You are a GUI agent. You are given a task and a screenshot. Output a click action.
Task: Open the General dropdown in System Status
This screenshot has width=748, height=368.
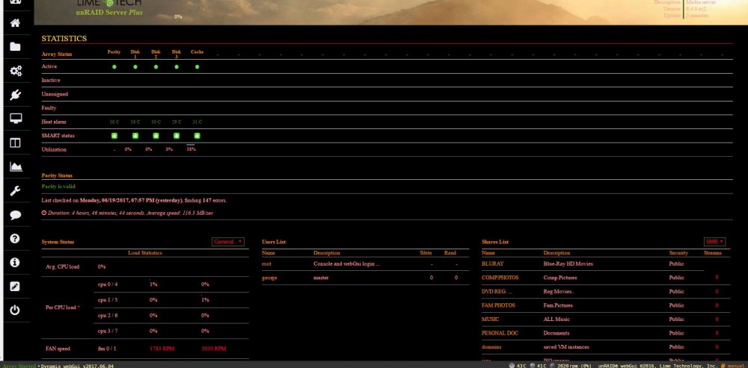pos(228,242)
